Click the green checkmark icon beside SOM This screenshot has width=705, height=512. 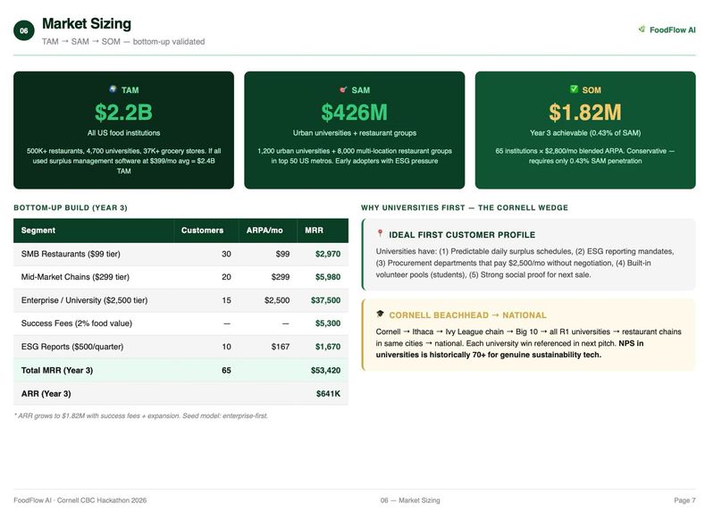click(x=574, y=89)
